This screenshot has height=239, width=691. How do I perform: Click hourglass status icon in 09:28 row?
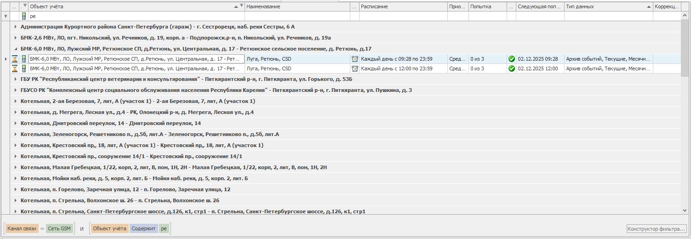(x=15, y=59)
